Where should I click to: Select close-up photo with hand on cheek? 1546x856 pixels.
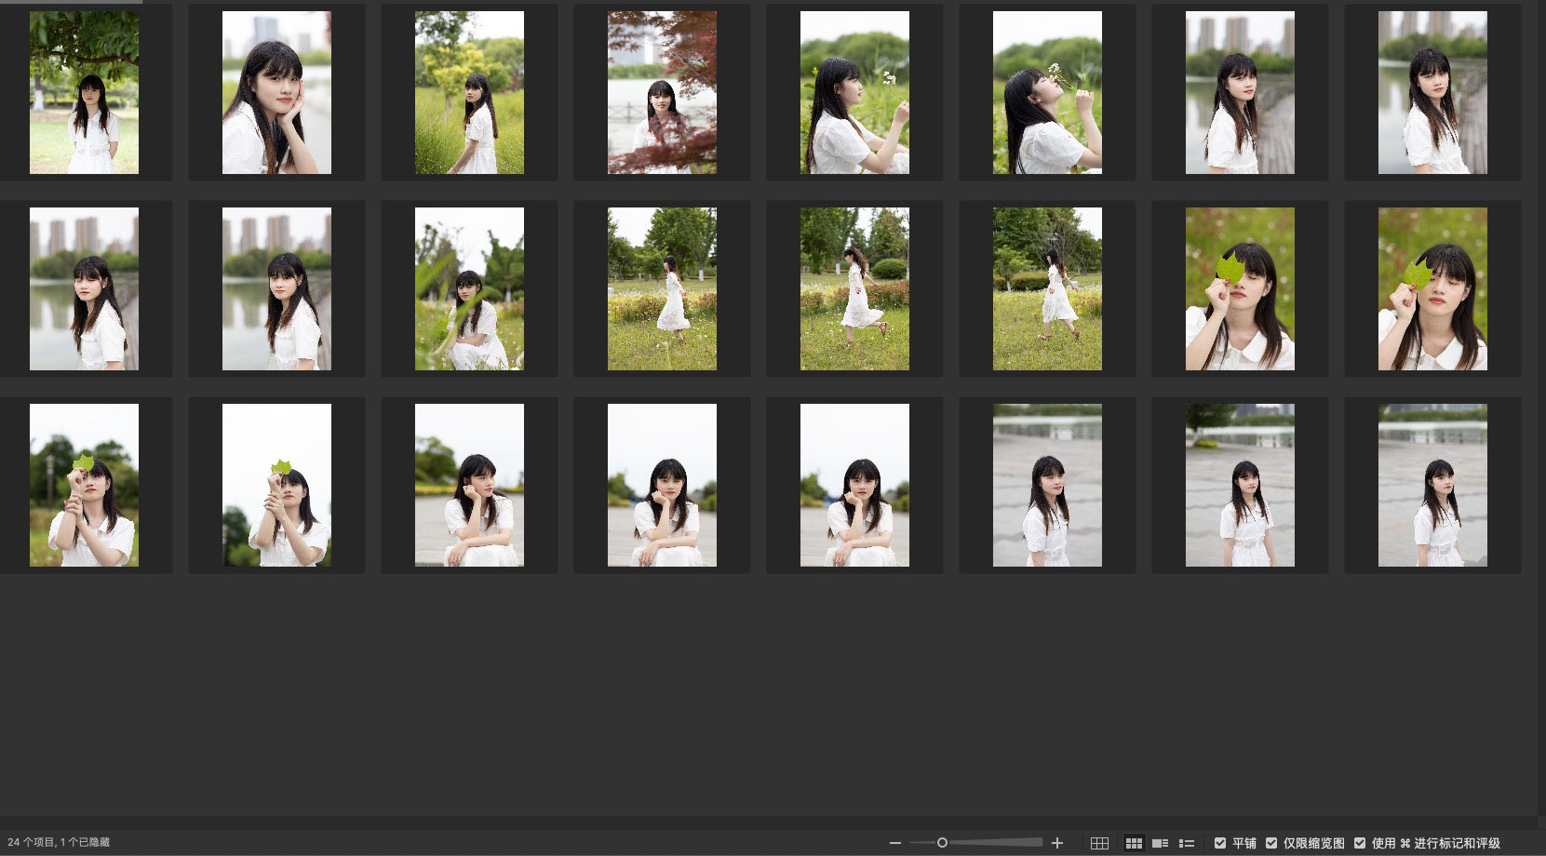pyautogui.click(x=276, y=93)
